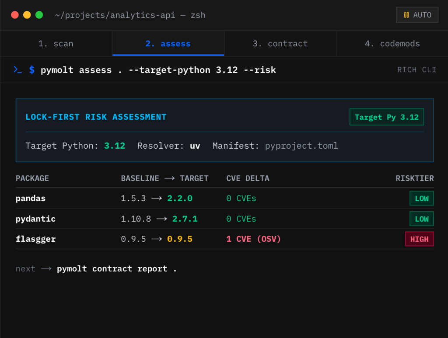Click the 1 CVE (OSV) cell

(253, 239)
